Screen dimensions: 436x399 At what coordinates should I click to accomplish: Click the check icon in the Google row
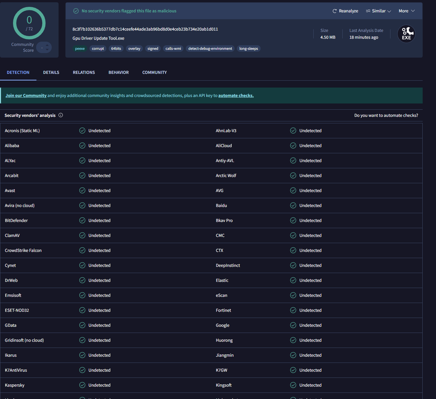pos(293,325)
